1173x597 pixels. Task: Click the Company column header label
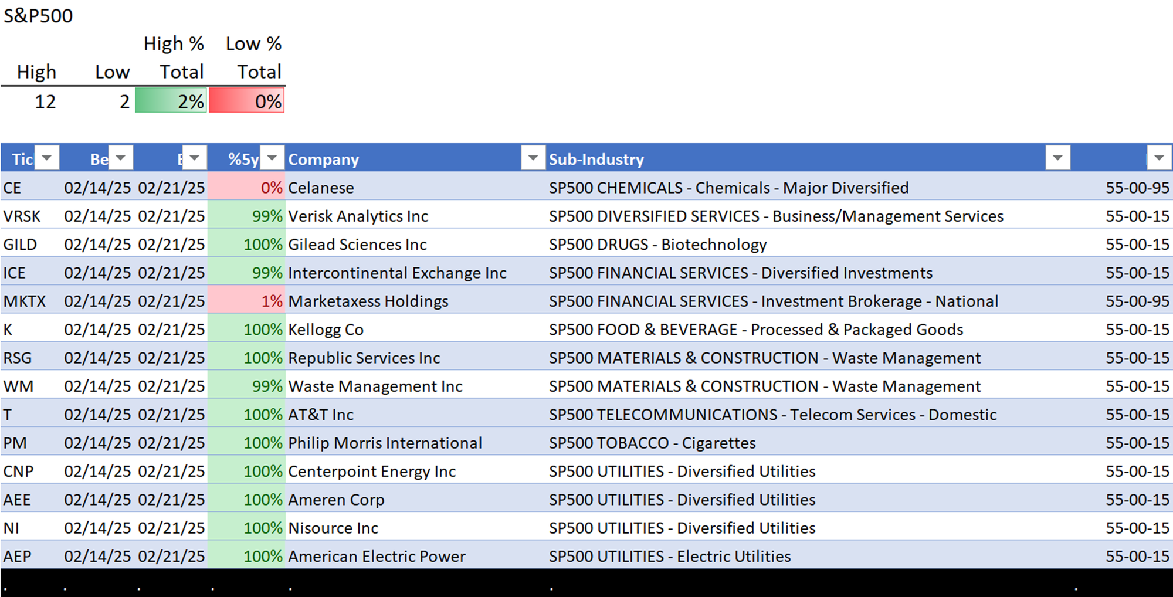click(323, 160)
